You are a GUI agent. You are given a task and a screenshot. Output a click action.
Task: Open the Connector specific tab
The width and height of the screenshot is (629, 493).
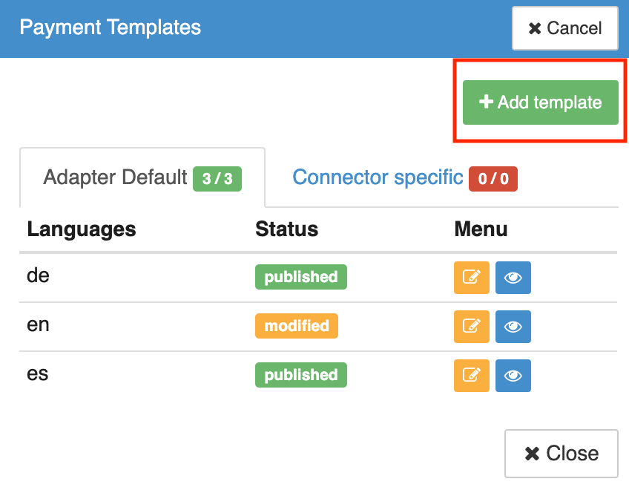tap(378, 177)
